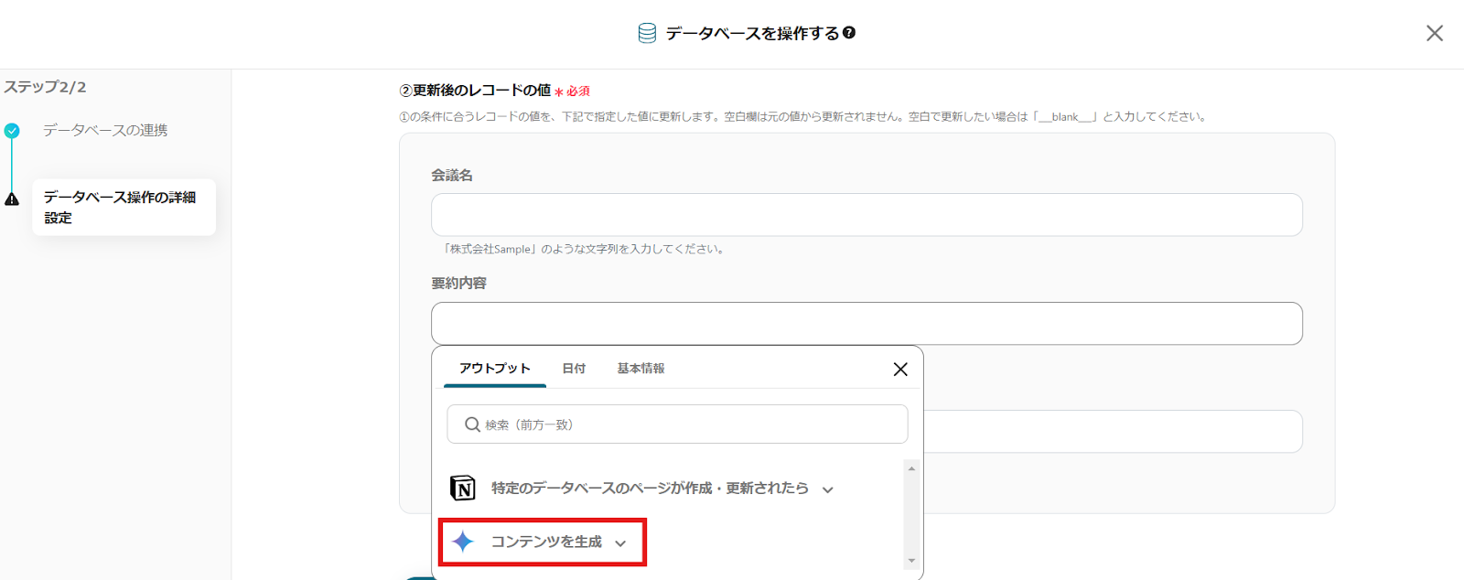The height and width of the screenshot is (580, 1464).
Task: Click the Gemini sparkle icon
Action: coord(463,542)
